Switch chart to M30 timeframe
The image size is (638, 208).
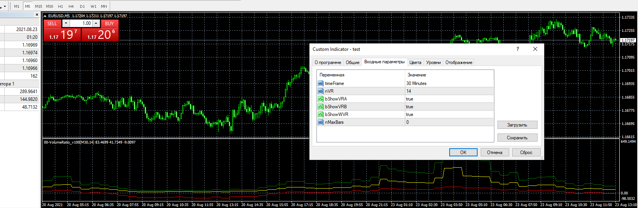pyautogui.click(x=49, y=6)
